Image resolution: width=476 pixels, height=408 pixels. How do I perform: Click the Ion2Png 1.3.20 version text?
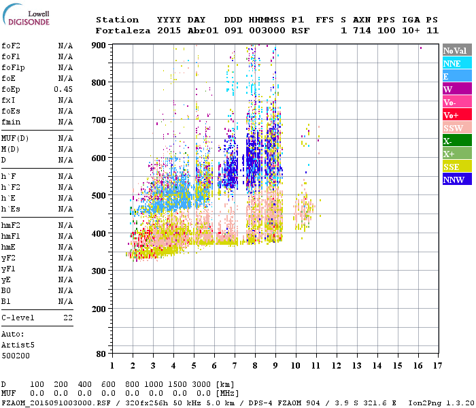point(441,403)
